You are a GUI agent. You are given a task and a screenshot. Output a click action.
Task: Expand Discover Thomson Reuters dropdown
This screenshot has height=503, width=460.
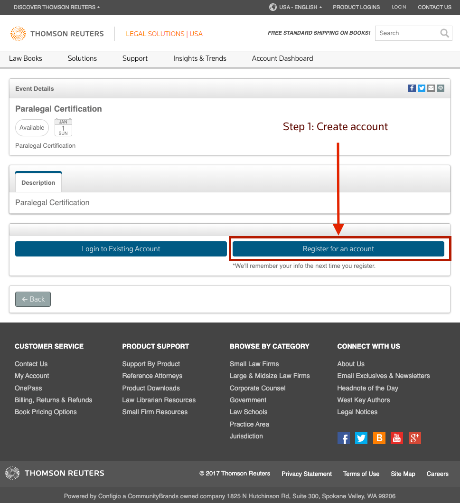[x=56, y=7]
